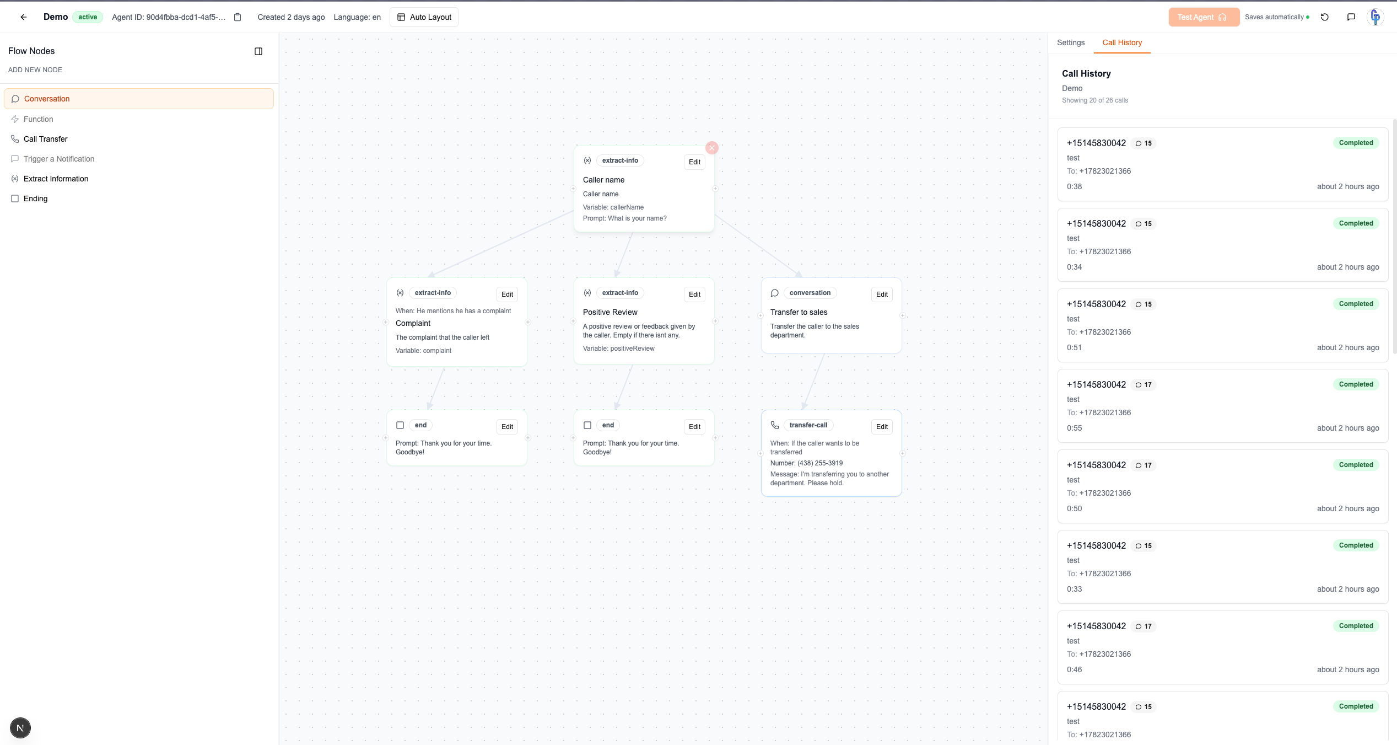This screenshot has width=1397, height=745.
Task: Click the square end icon below Complaint
Action: pyautogui.click(x=400, y=425)
